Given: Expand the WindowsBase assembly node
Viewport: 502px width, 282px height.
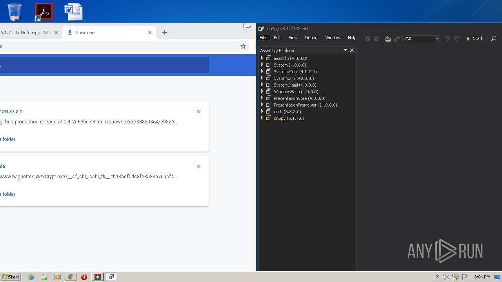Looking at the screenshot, I should click(262, 91).
